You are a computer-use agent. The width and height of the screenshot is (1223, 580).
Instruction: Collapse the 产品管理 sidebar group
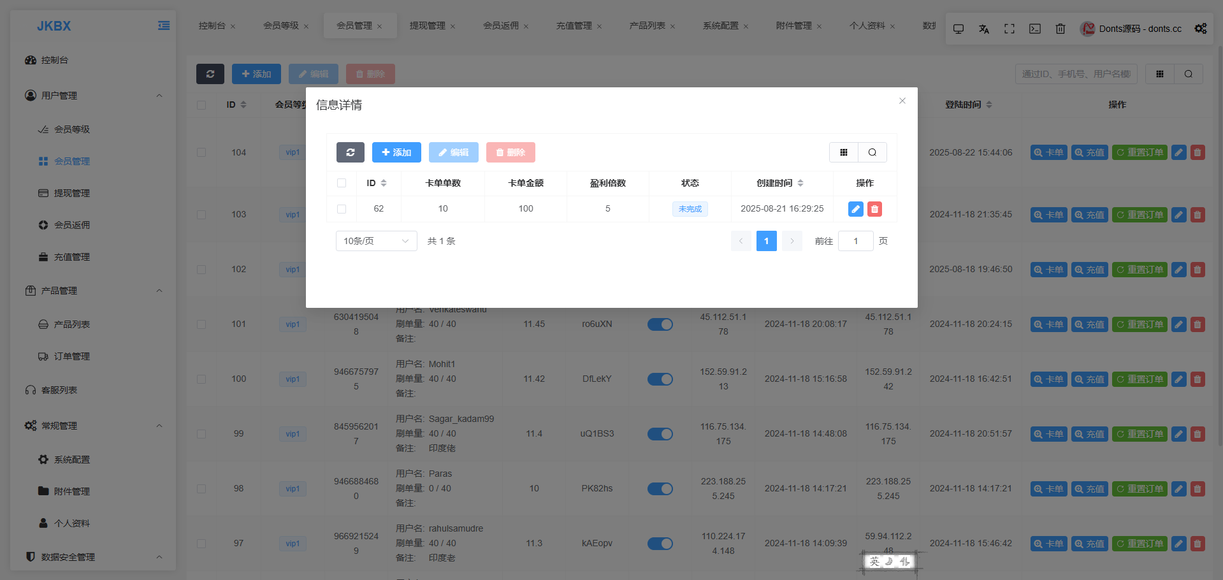click(159, 291)
